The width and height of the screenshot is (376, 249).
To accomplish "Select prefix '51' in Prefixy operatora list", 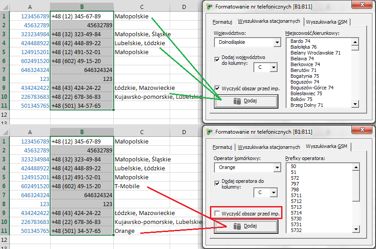I will [294, 172].
